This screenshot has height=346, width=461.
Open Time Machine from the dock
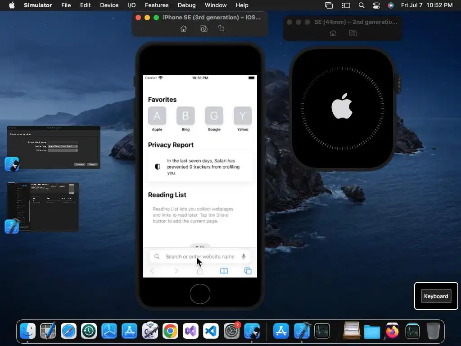[x=89, y=331]
